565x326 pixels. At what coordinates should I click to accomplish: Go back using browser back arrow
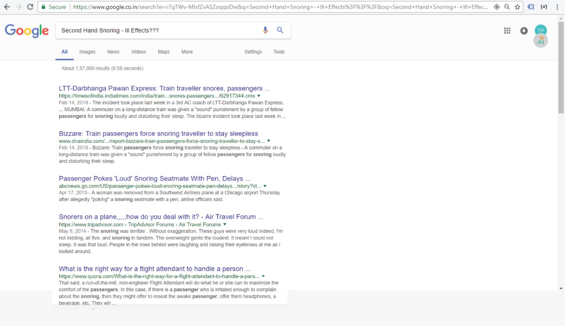7,7
